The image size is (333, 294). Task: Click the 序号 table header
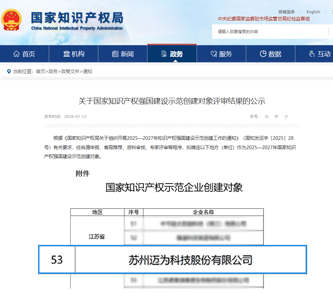pyautogui.click(x=133, y=212)
